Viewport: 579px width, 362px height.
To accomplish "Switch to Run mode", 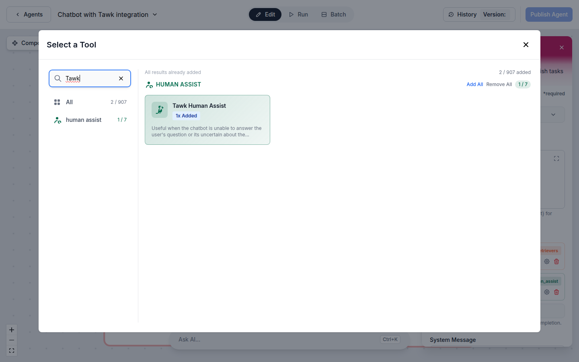I will [x=298, y=14].
